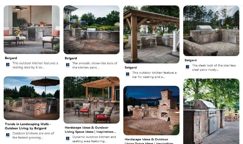Screen dimensions: 243x144
Task: Click Belgard avatar beside stainless steel description
Action: pyautogui.click(x=187, y=67)
